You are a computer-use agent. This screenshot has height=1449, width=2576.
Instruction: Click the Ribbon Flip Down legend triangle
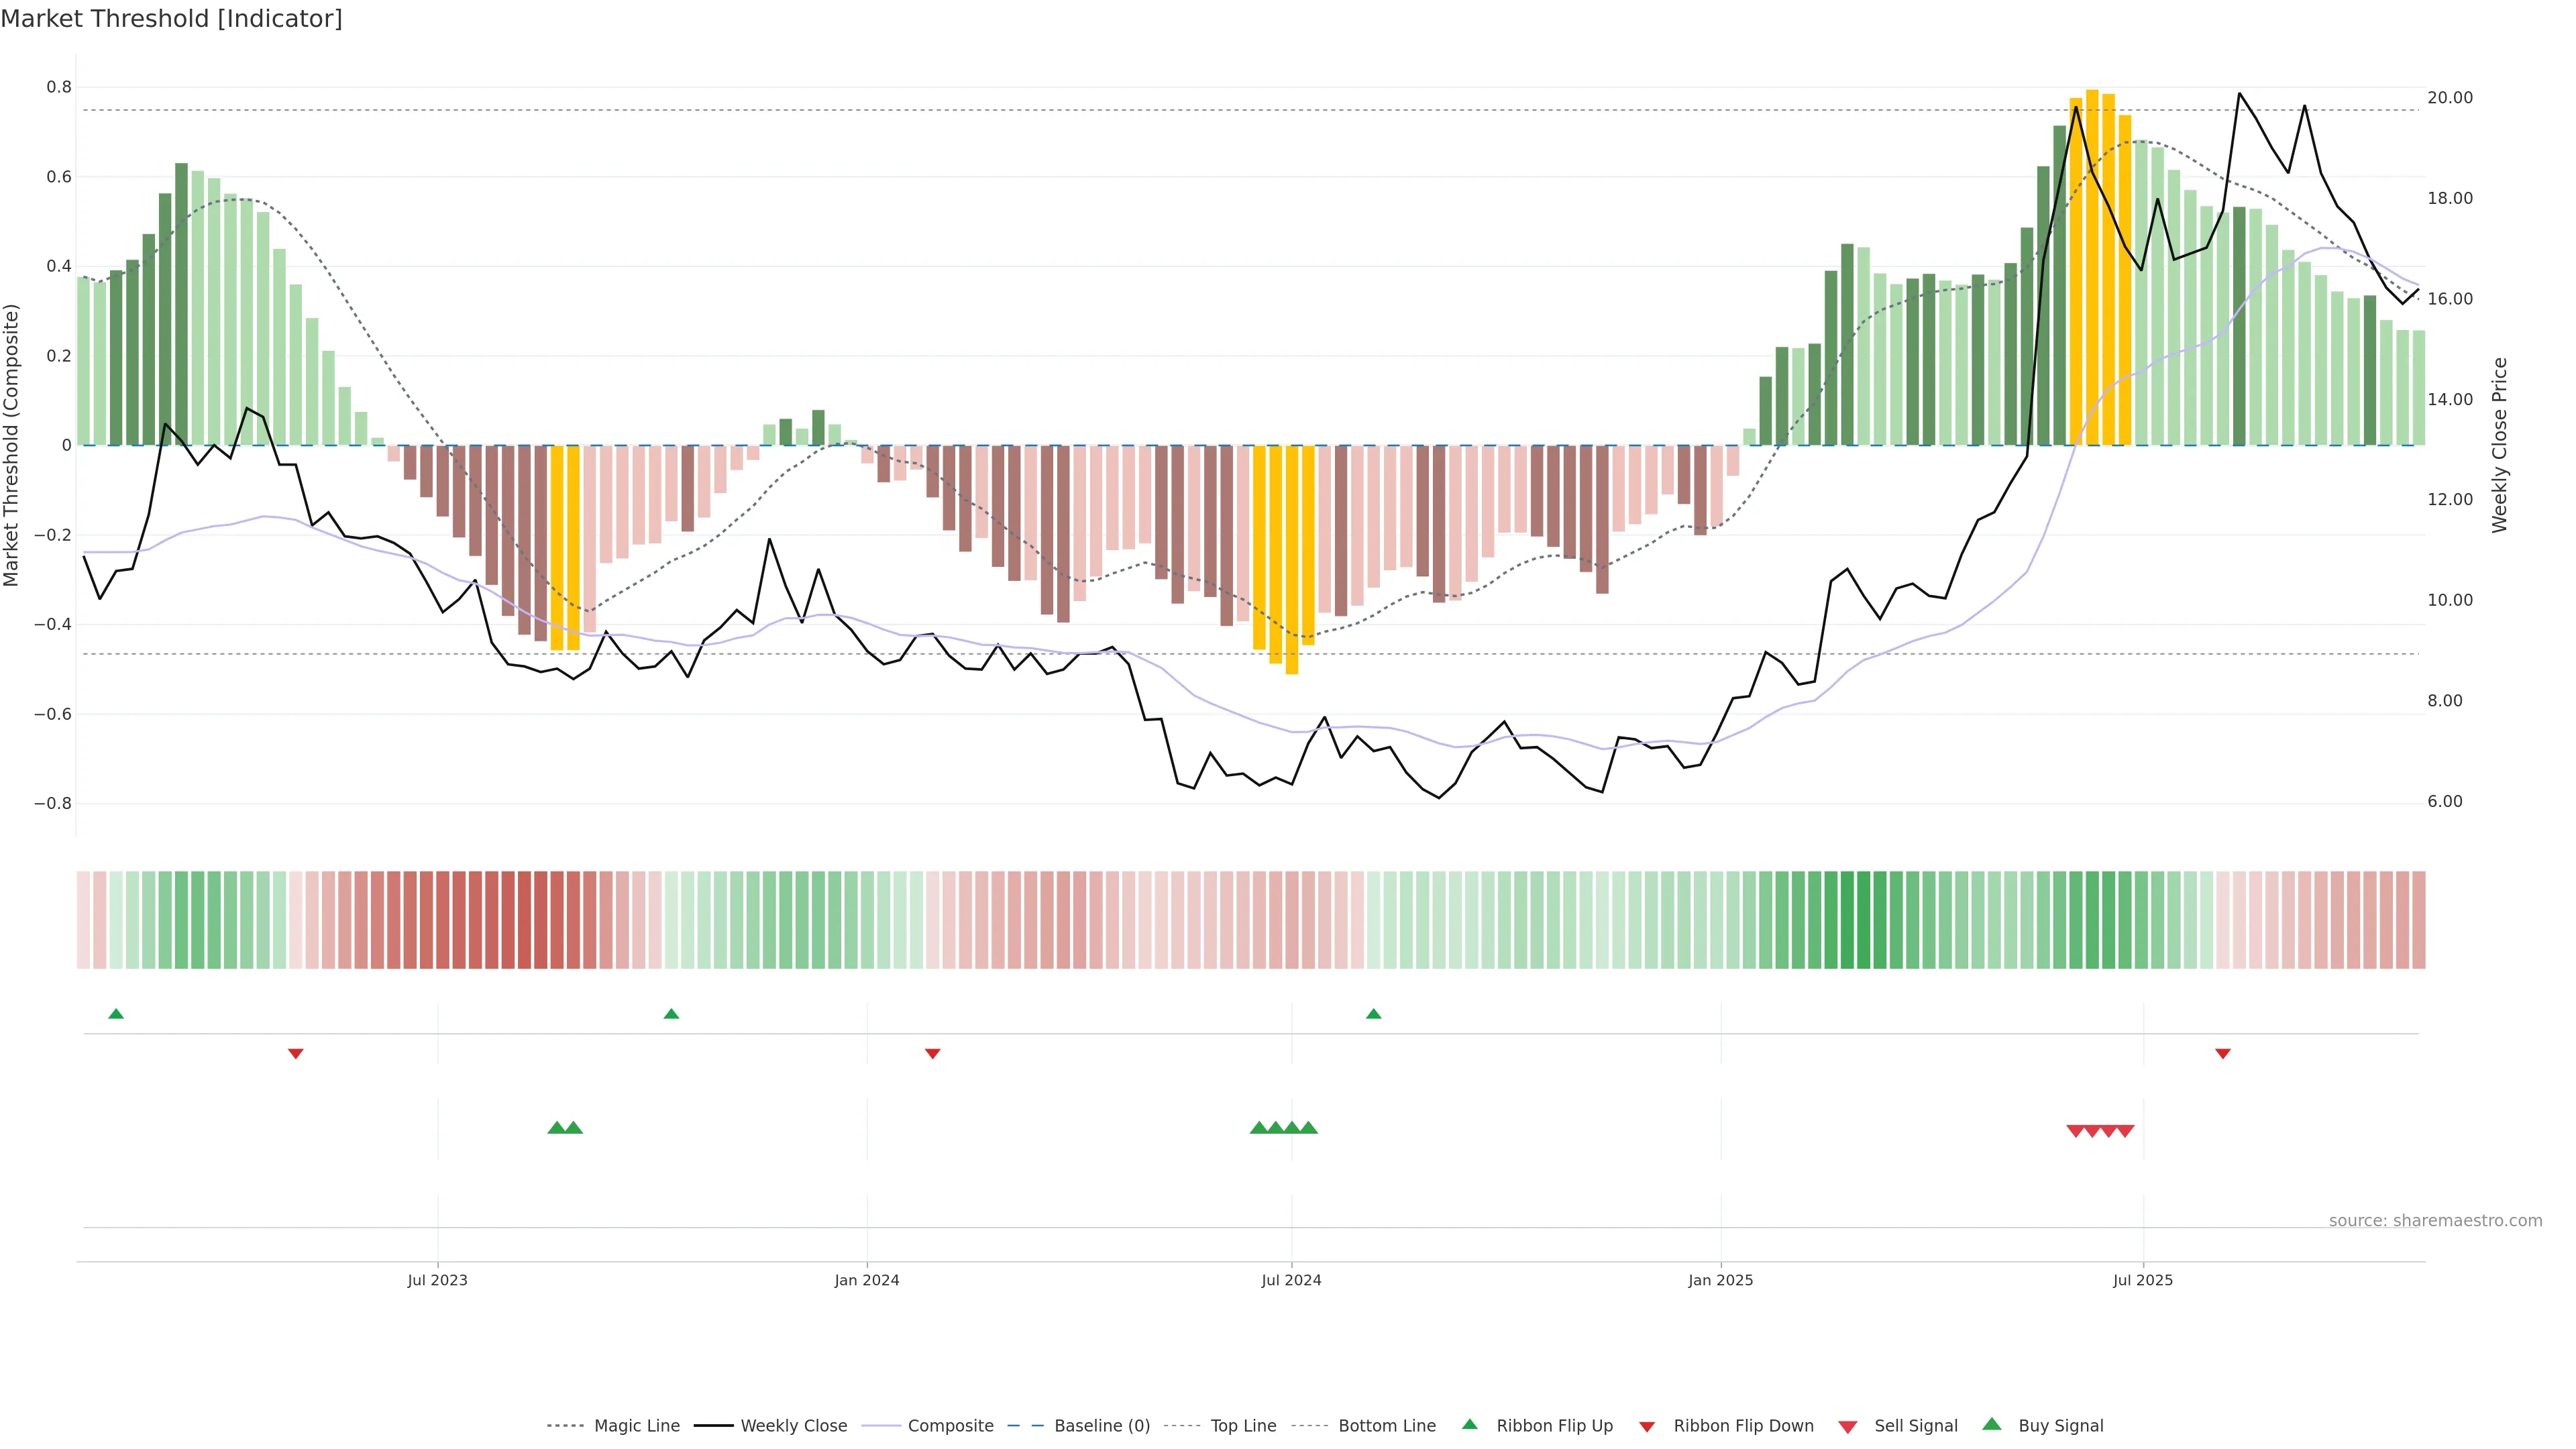(1647, 1427)
